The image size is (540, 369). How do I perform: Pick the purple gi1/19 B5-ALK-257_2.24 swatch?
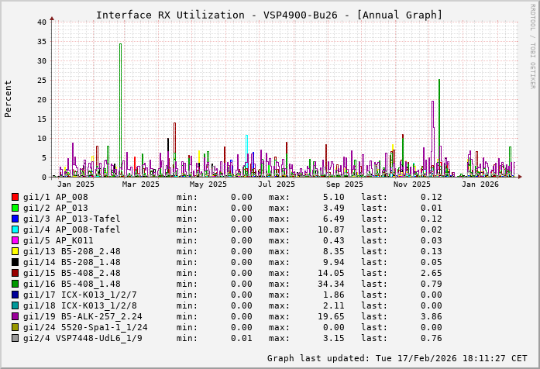click(x=15, y=316)
